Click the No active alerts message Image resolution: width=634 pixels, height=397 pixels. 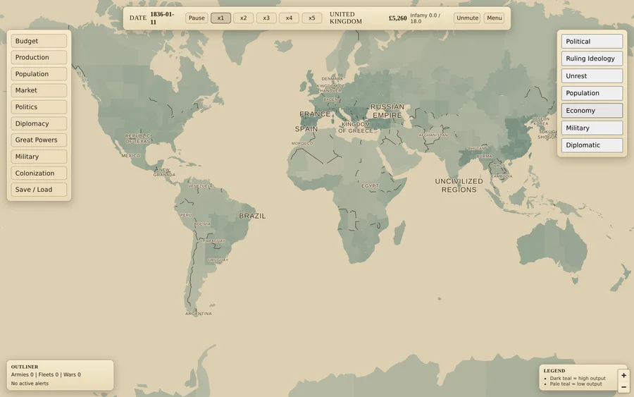(30, 383)
